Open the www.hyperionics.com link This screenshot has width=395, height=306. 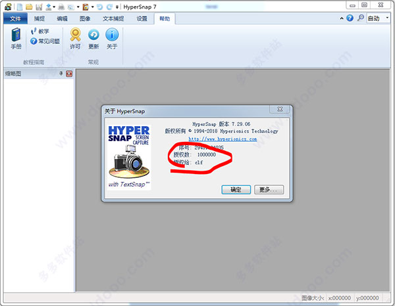pyautogui.click(x=223, y=139)
